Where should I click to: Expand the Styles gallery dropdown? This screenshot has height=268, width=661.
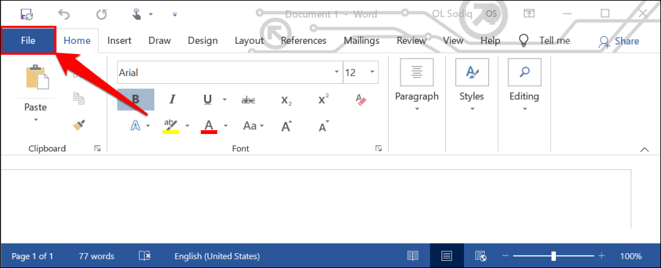(471, 108)
